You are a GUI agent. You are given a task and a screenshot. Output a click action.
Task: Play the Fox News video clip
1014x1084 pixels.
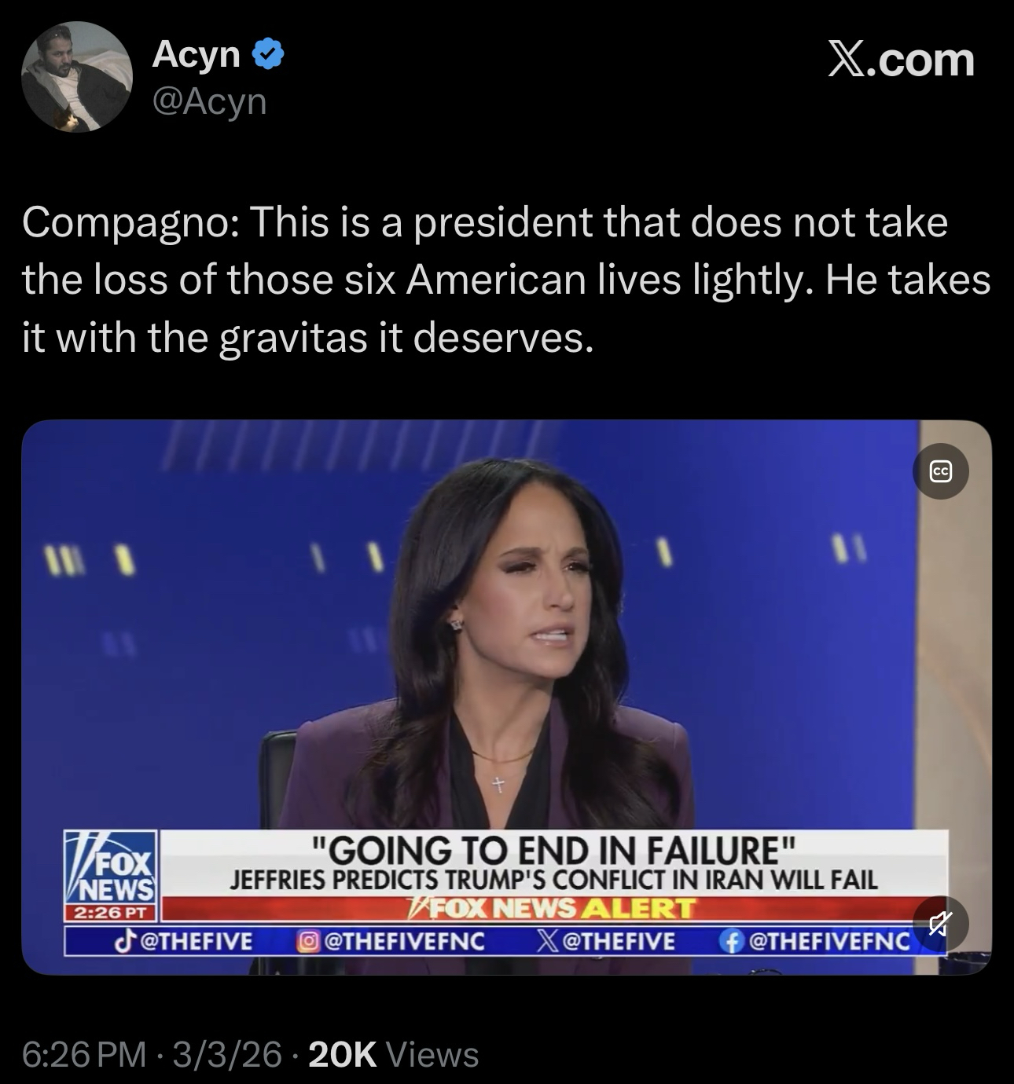[x=506, y=698]
